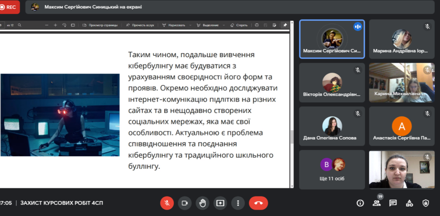Screen dimensions: 440x216
Task: Raise your hand in the meeting
Action: [x=202, y=203]
